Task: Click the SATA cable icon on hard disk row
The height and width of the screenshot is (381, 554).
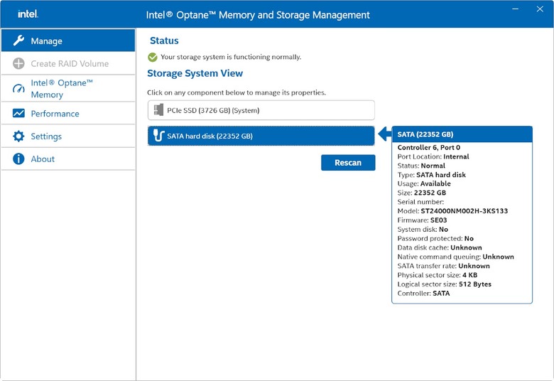Action: click(x=158, y=136)
